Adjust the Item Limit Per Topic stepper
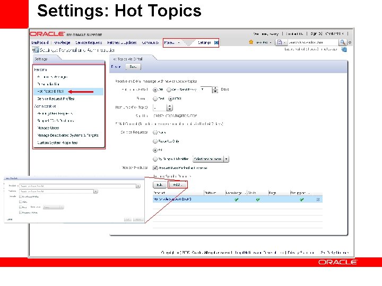382x286 pixels. pos(170,108)
